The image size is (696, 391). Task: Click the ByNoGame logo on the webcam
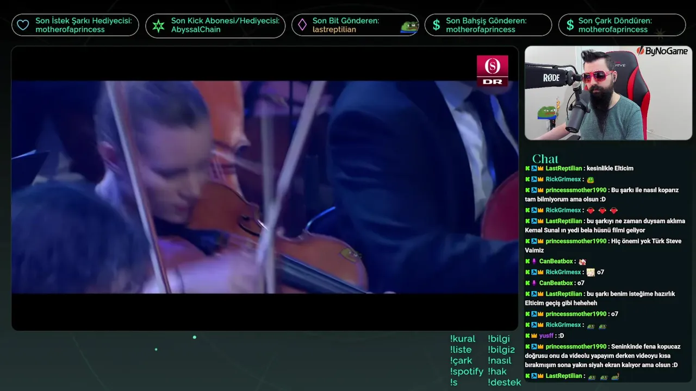pyautogui.click(x=662, y=51)
